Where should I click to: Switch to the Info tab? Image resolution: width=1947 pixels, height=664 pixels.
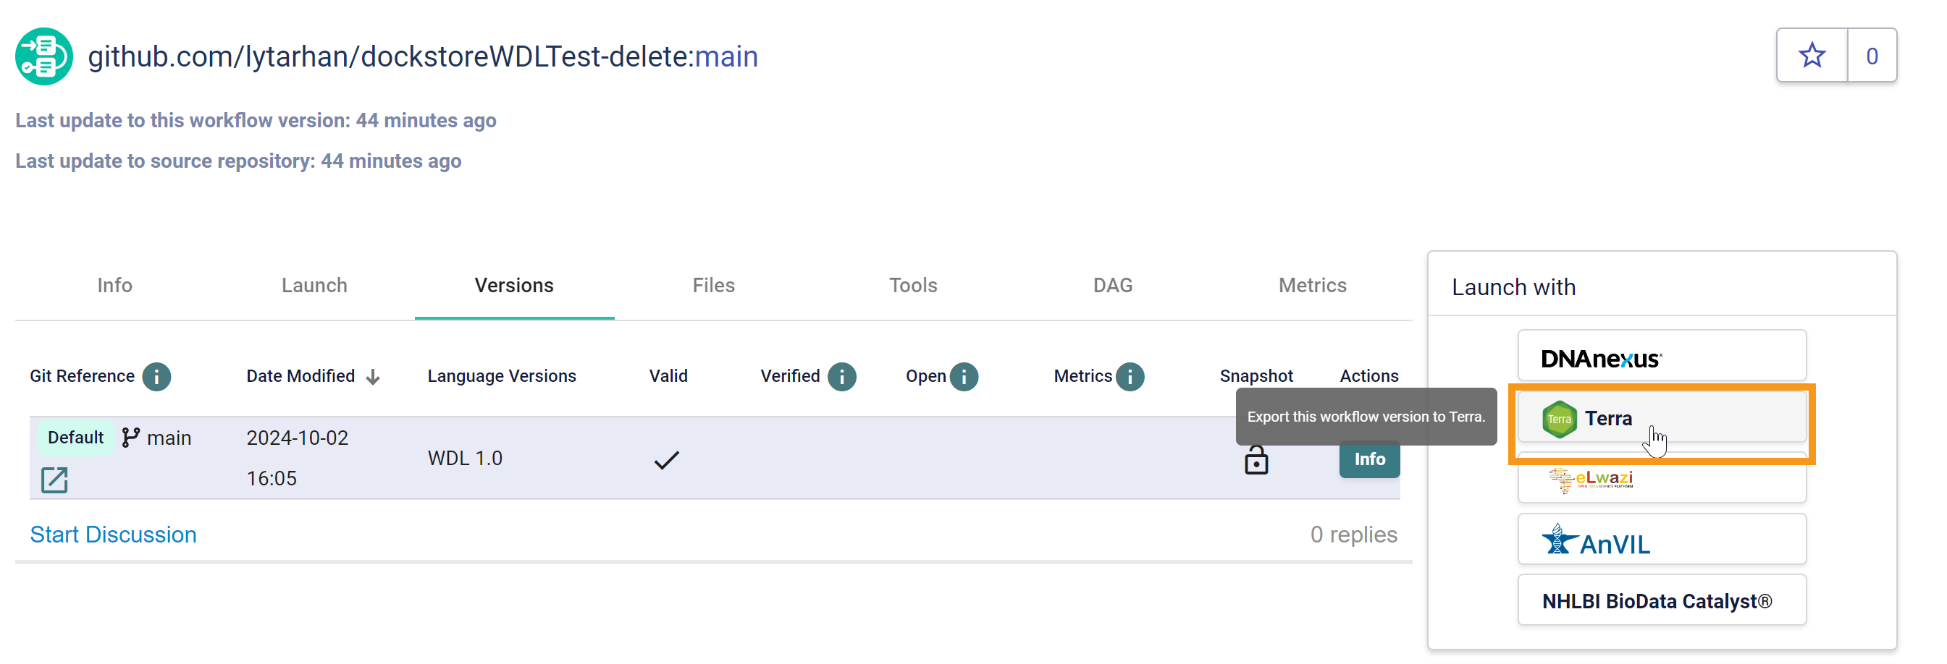[115, 286]
